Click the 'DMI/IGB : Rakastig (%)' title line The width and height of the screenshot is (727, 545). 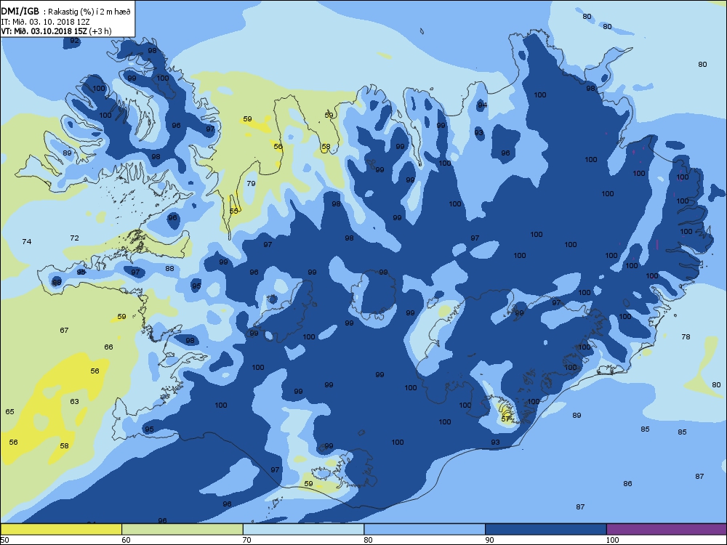coord(66,11)
